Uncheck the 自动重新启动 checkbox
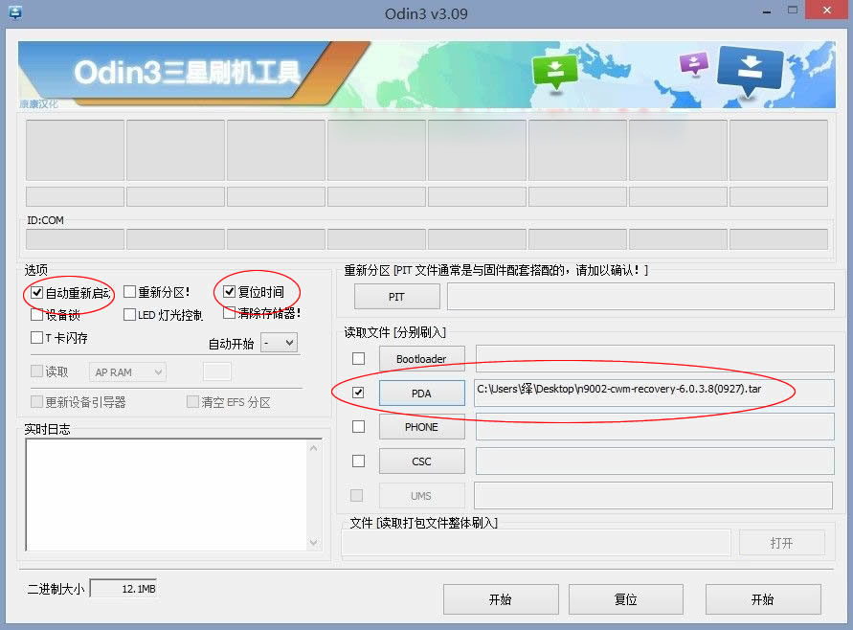Screen dimensions: 853x630 click(36, 293)
